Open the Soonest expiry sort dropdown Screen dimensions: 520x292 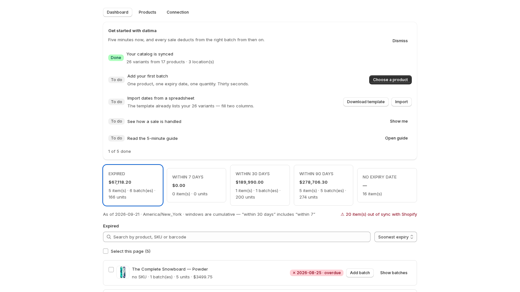pyautogui.click(x=396, y=237)
